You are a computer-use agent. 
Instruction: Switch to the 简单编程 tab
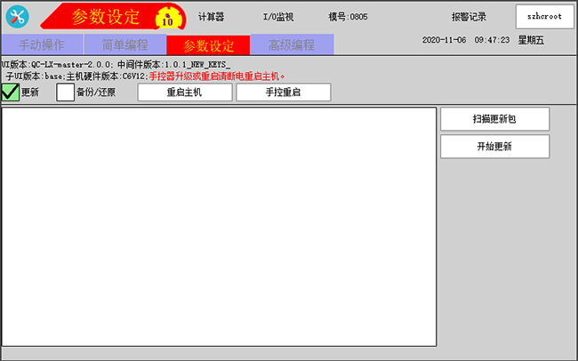pos(124,45)
